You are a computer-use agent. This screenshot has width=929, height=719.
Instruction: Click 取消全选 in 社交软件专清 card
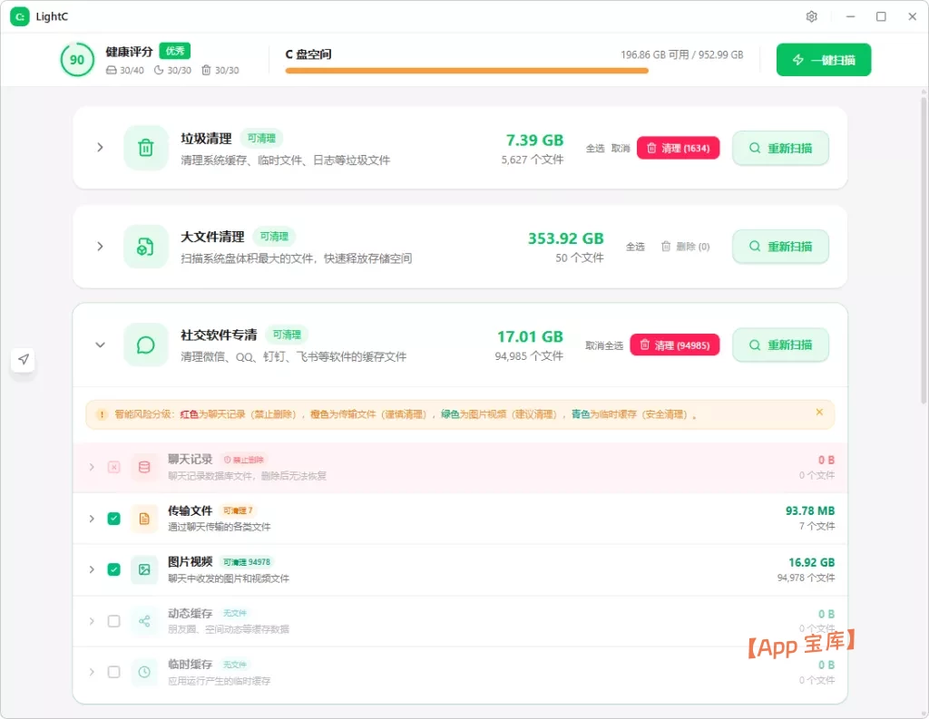604,345
